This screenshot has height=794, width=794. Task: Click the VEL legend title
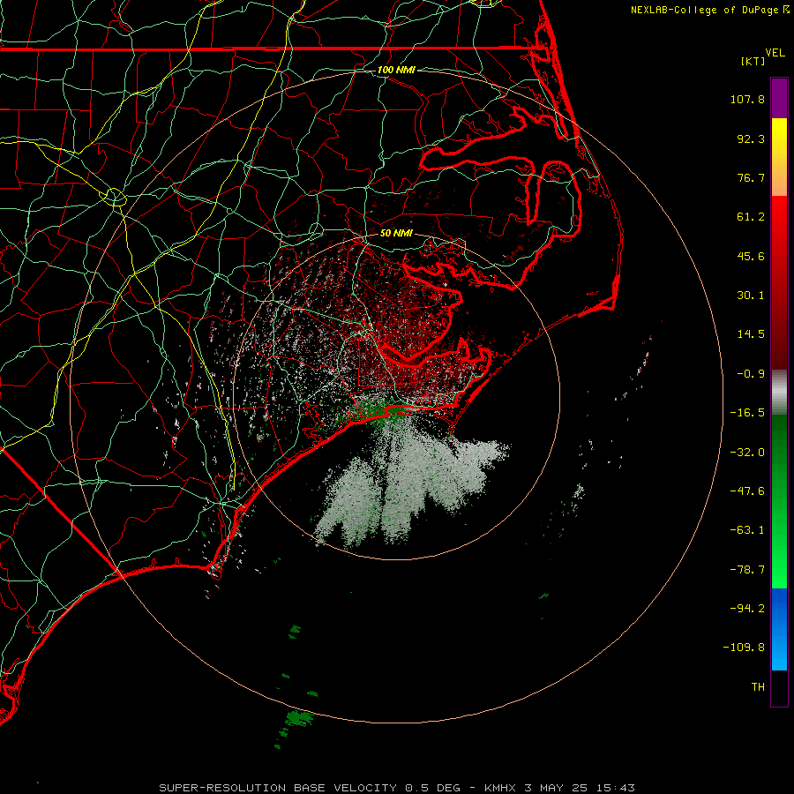click(775, 53)
